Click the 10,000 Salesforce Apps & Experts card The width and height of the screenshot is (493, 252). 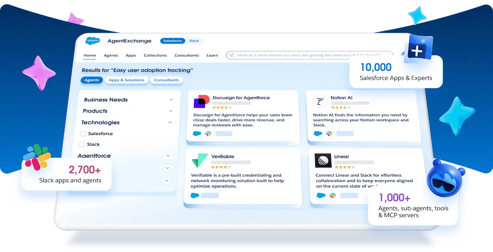point(396,71)
